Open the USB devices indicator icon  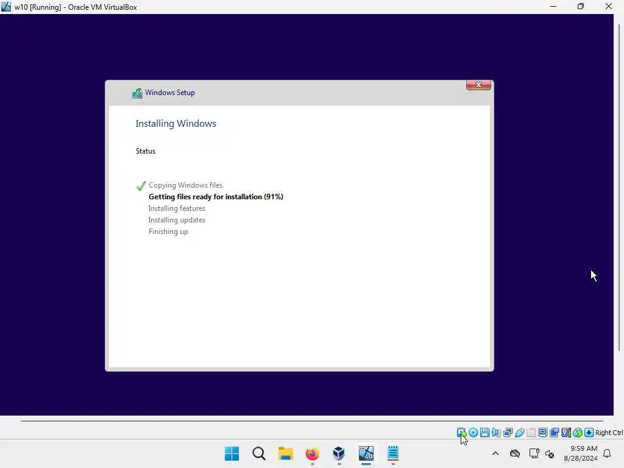coord(519,433)
